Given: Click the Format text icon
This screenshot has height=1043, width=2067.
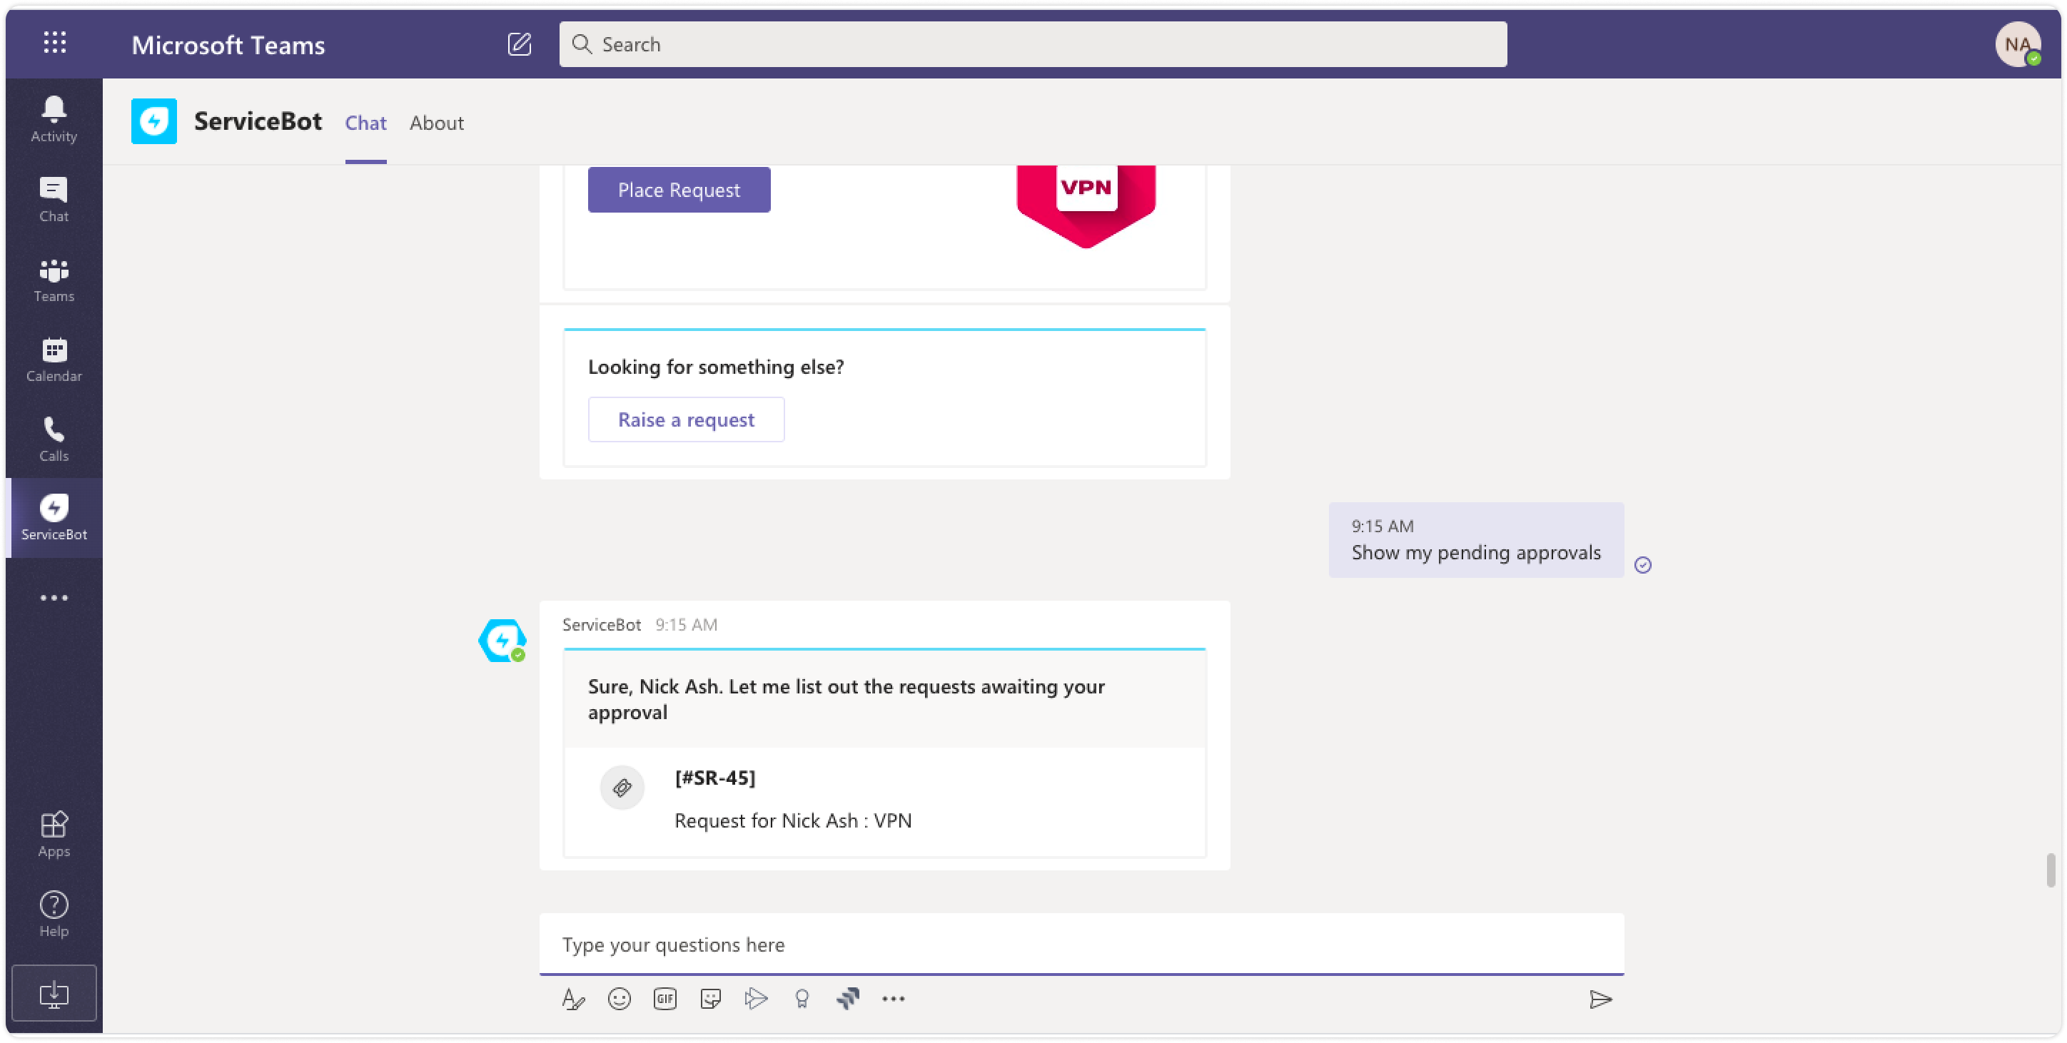Looking at the screenshot, I should [x=573, y=999].
